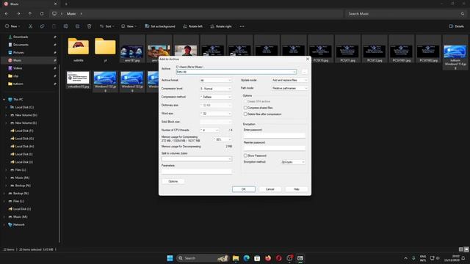This screenshot has width=470, height=264.
Task: Switch to the large icons view toggle in status bar
Action: tap(466, 249)
